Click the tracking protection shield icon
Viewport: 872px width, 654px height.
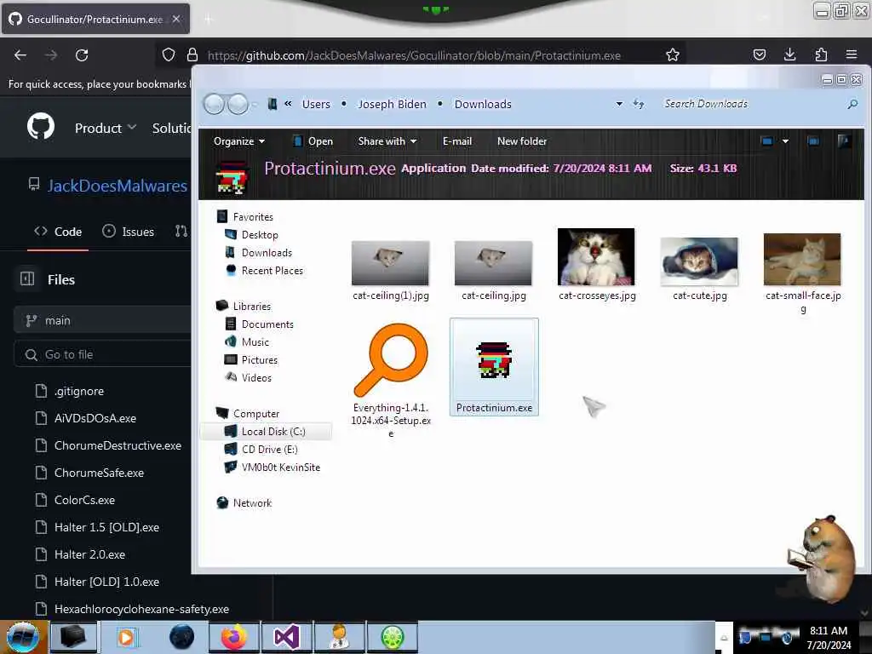(169, 54)
